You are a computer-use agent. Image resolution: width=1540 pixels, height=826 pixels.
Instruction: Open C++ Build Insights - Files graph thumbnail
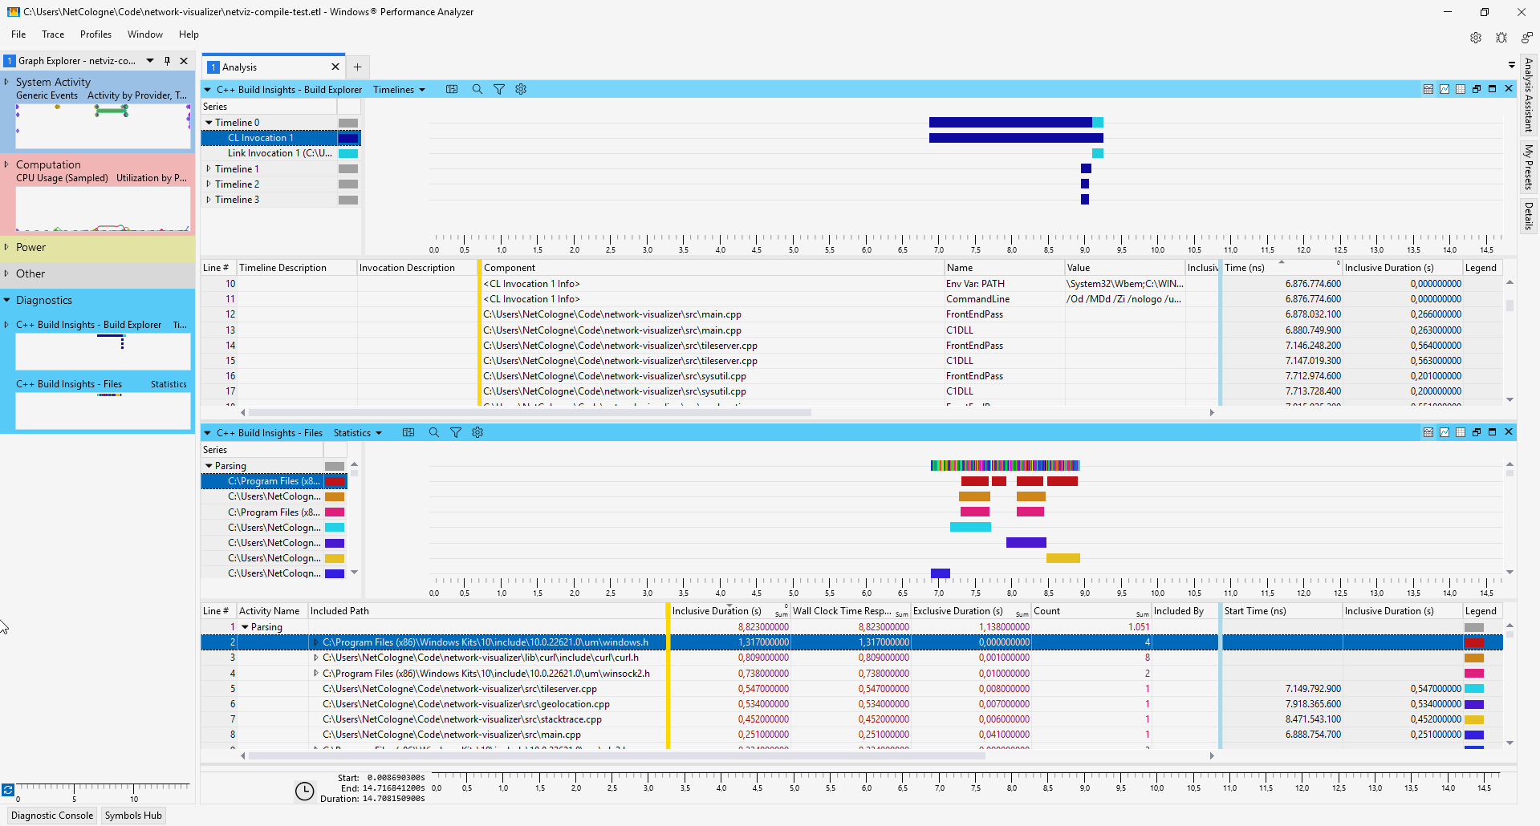coord(103,411)
